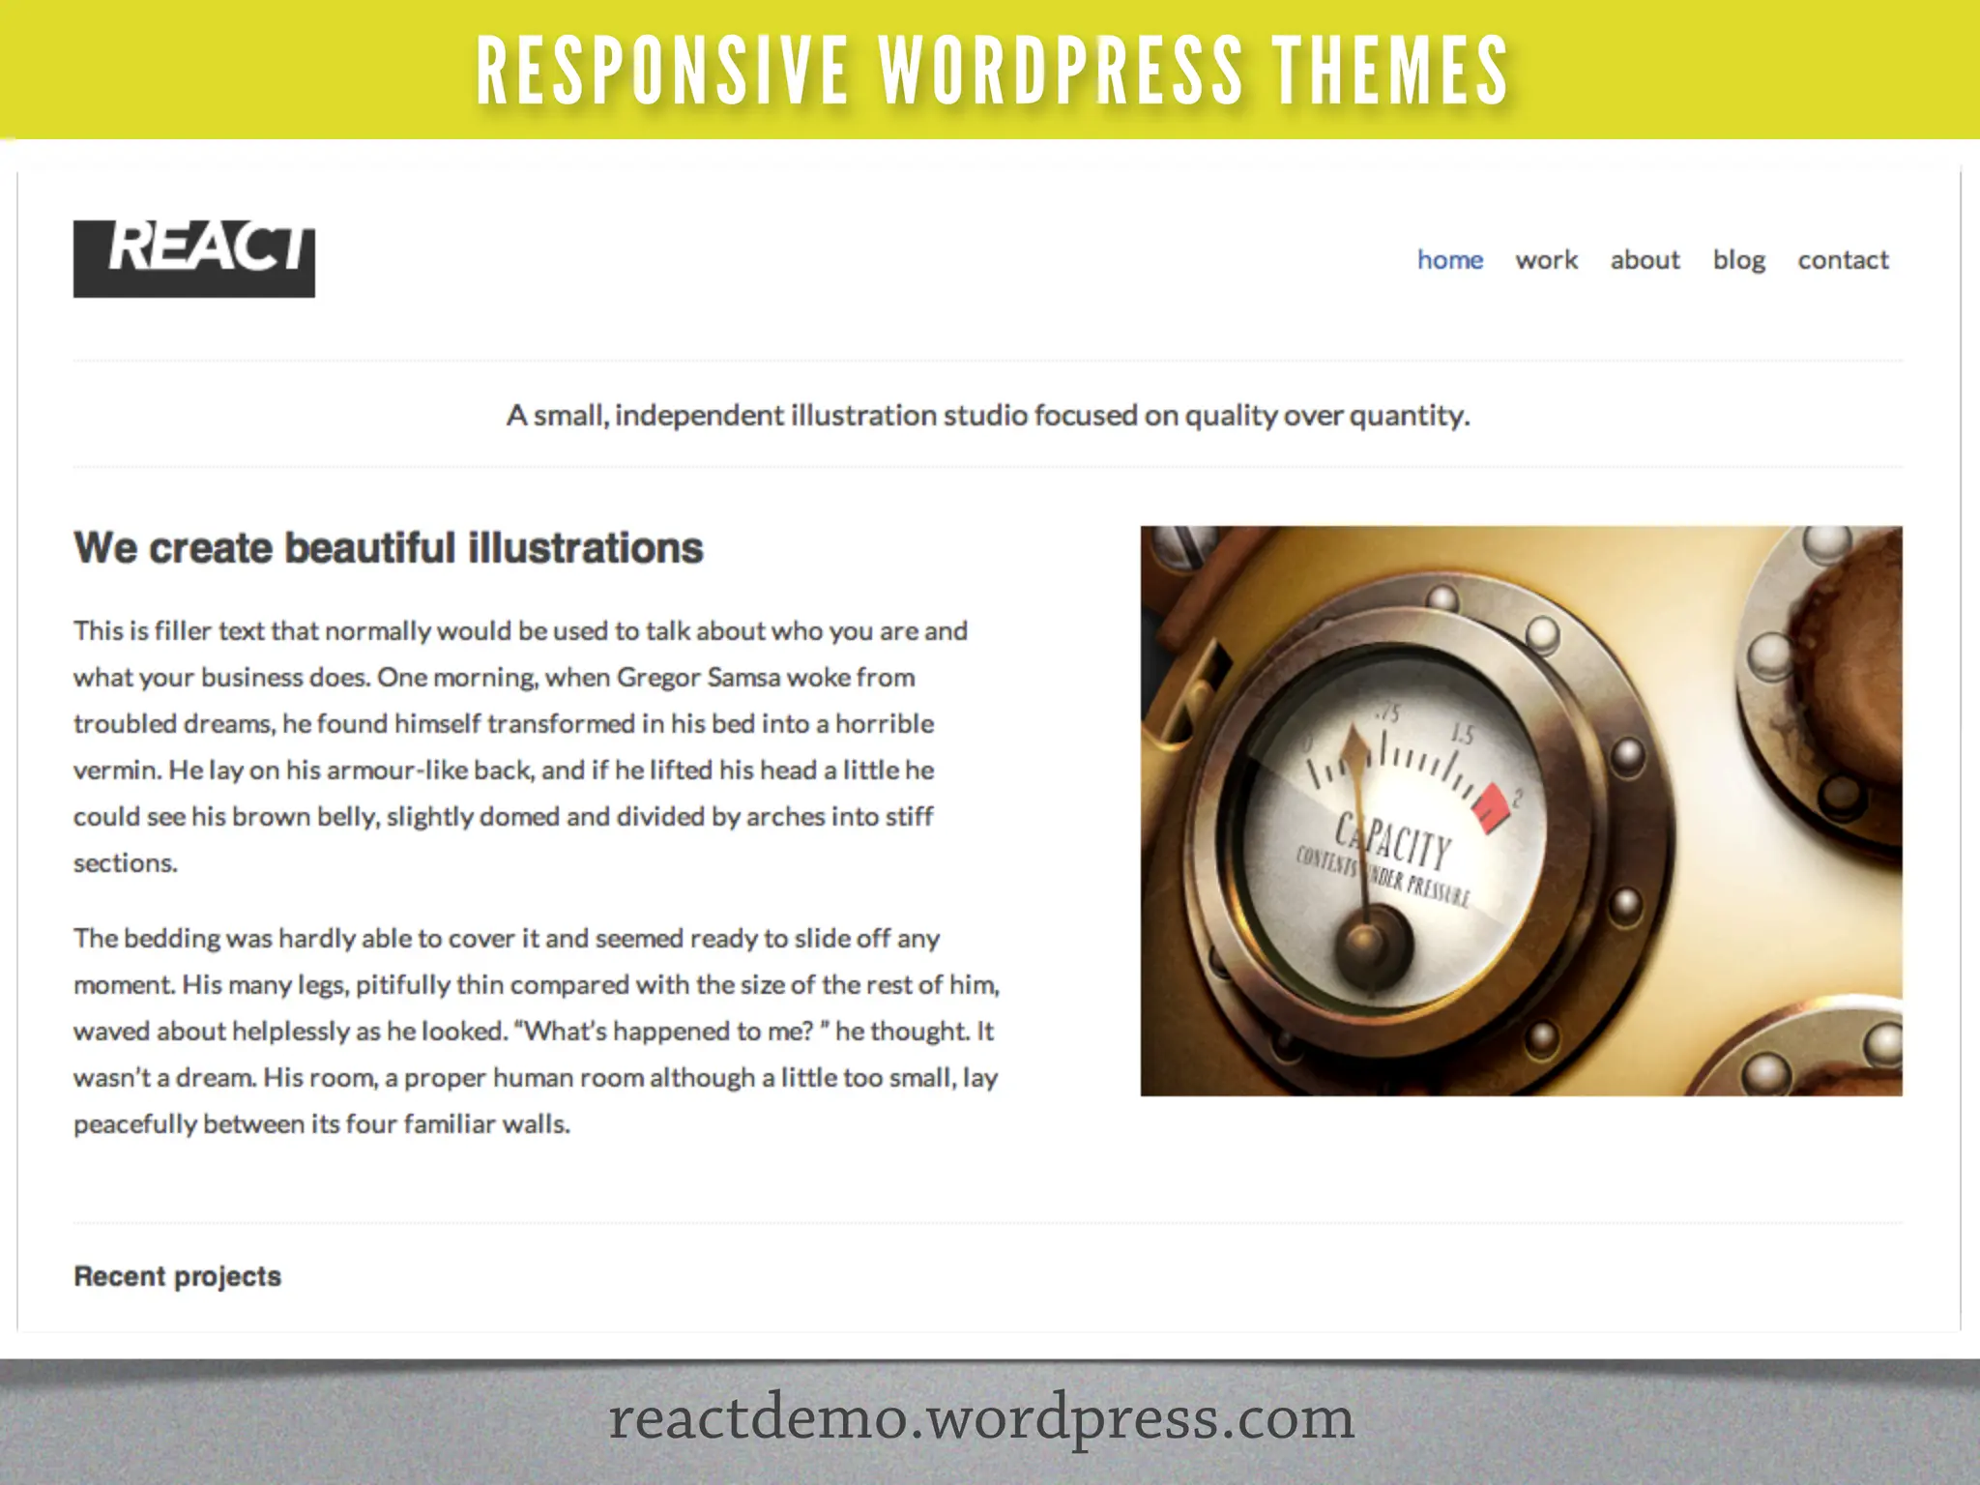This screenshot has width=1980, height=1485.
Task: Click the studio tagline about quality over quantity
Action: tap(988, 416)
